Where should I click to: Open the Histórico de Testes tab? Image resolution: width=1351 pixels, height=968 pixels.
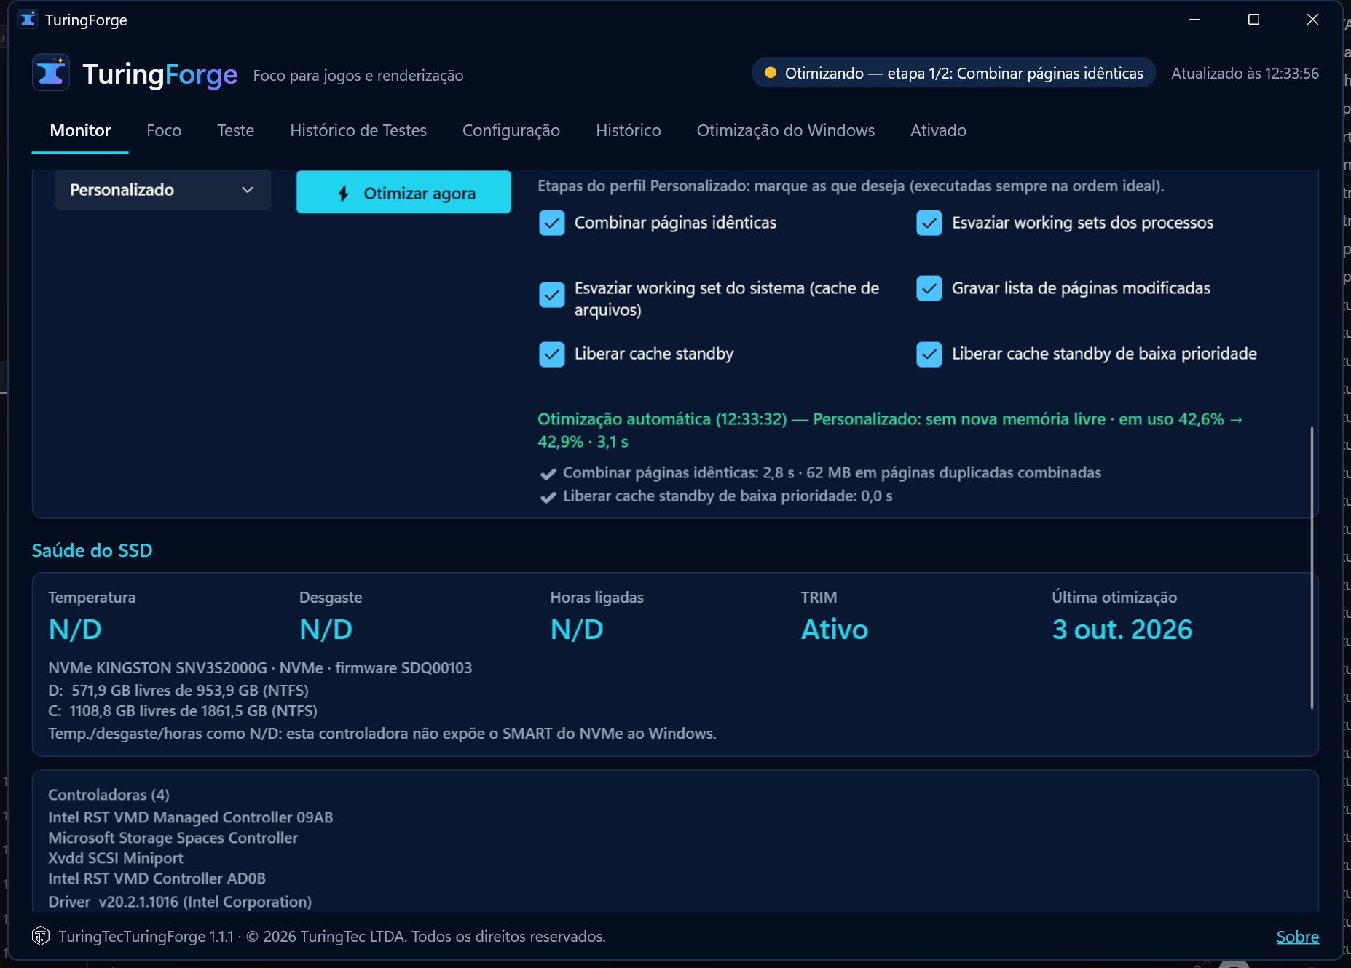pyautogui.click(x=358, y=131)
